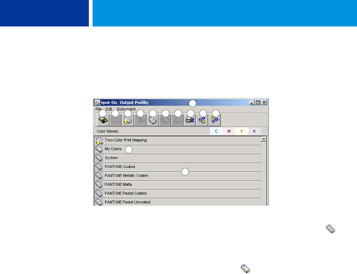
Task: Open the Edit menu
Action: [109, 109]
